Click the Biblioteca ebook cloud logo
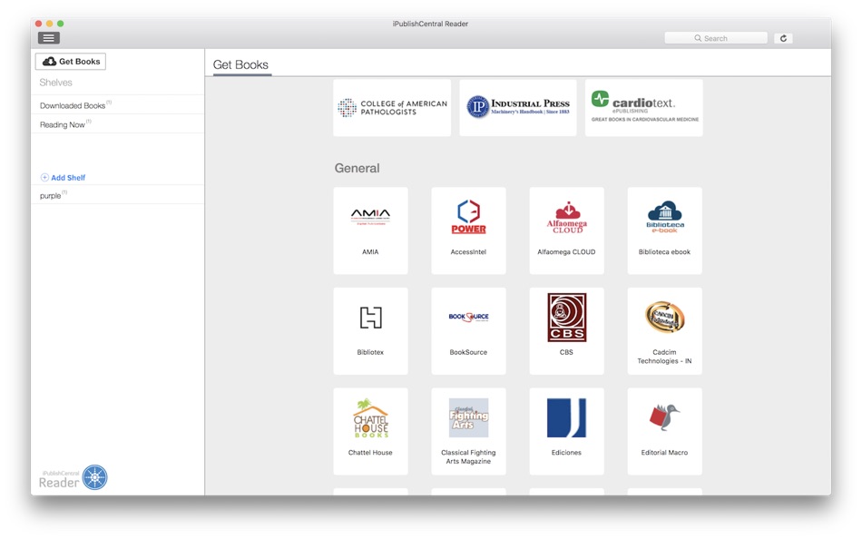Image resolution: width=862 pixels, height=539 pixels. [664, 217]
